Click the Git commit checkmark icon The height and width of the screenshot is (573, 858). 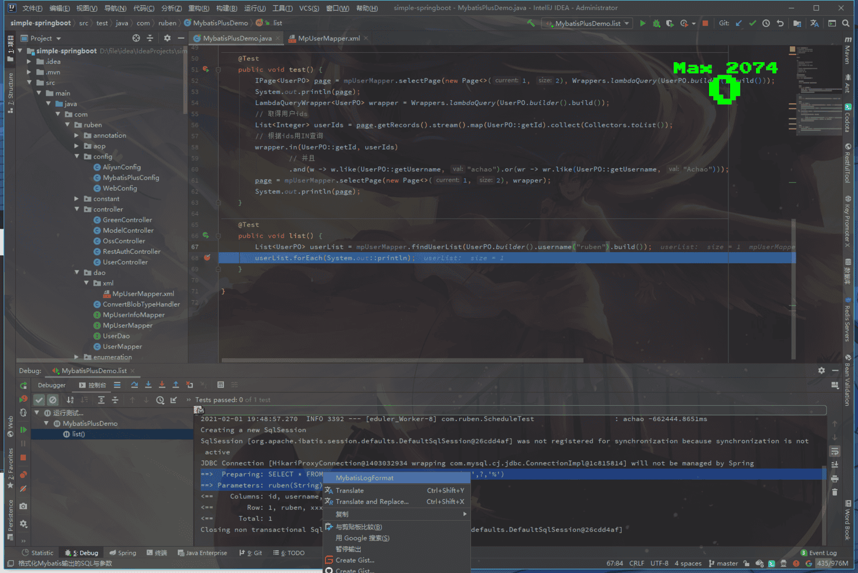752,23
